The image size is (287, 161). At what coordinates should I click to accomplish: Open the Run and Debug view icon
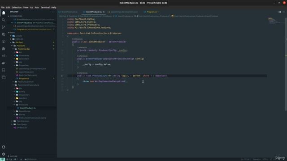[x=4, y=34]
